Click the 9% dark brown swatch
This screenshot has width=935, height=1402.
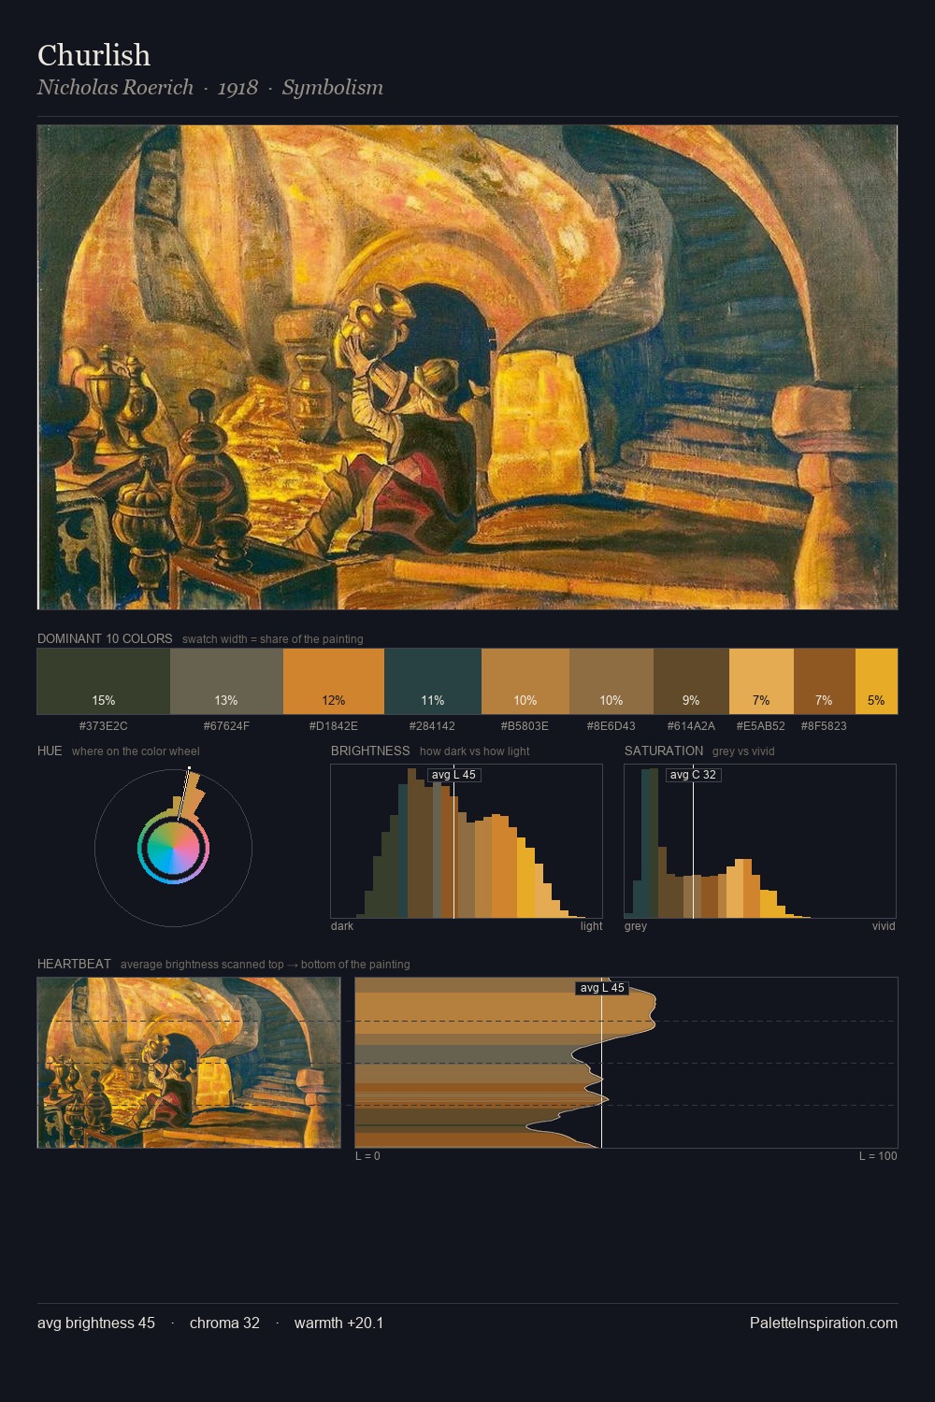[x=691, y=681]
